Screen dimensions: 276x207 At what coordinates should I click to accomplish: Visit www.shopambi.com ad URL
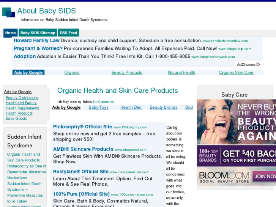pos(131,150)
